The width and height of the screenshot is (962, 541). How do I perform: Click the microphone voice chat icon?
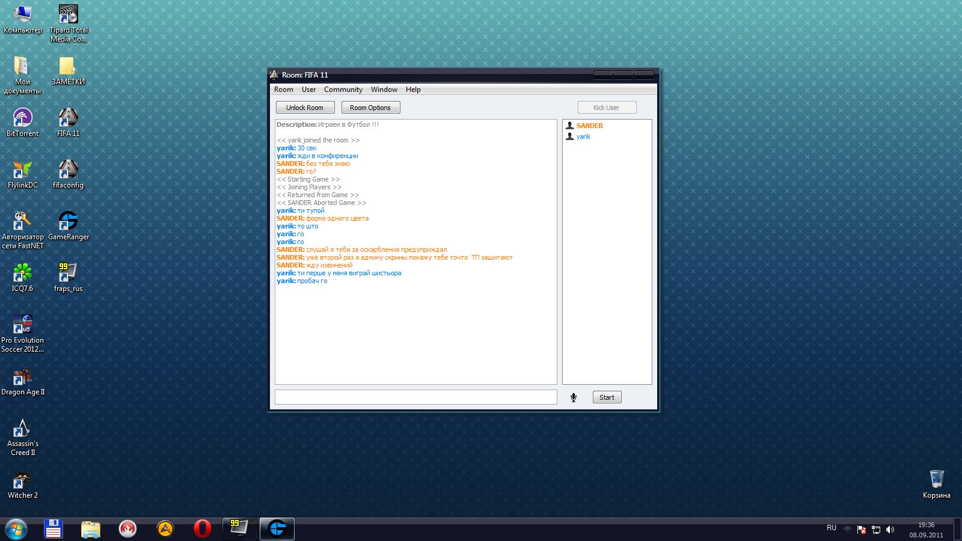574,397
